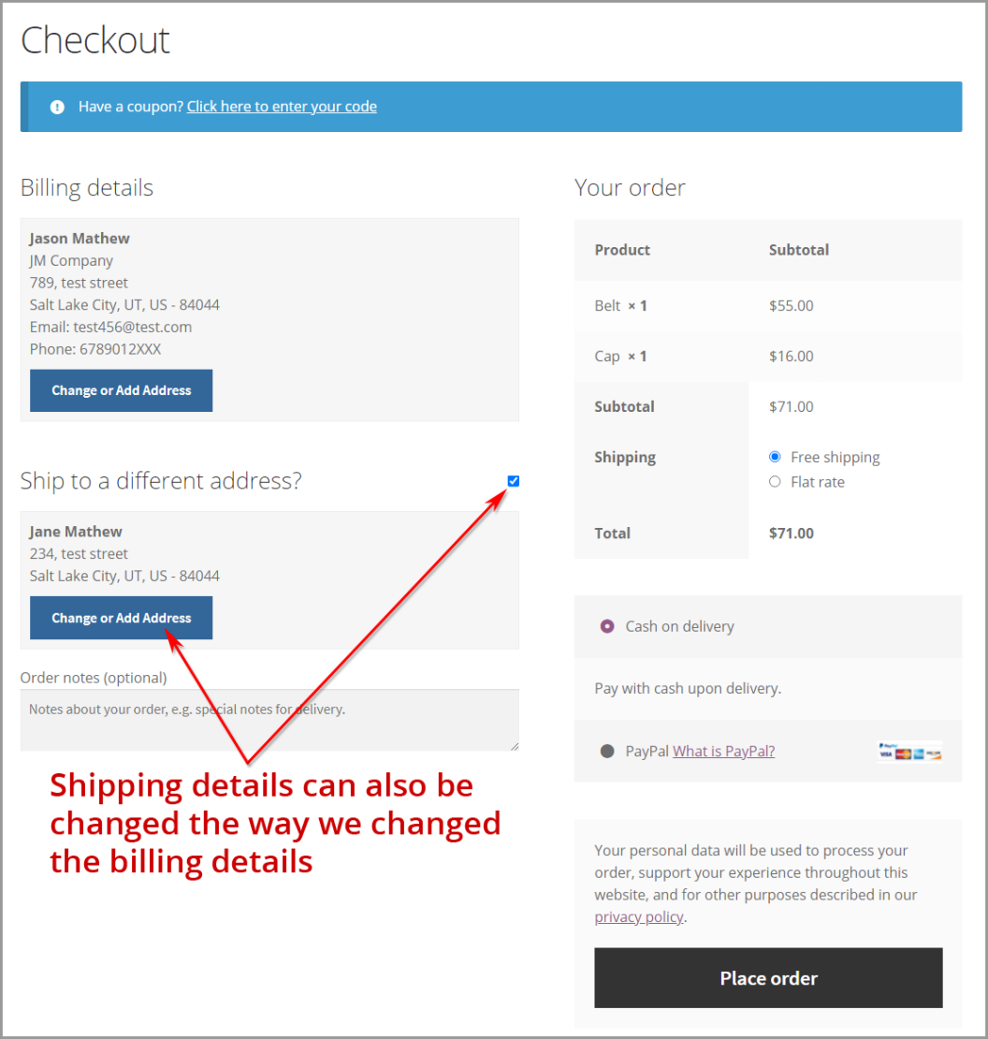988x1039 pixels.
Task: Pick PayPal as the payment method
Action: click(x=608, y=751)
